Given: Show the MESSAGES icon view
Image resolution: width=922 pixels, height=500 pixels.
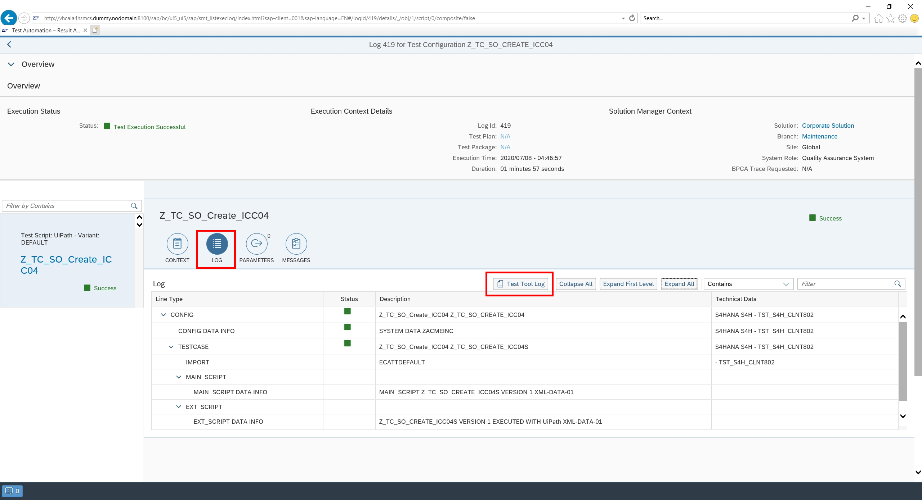Looking at the screenshot, I should [296, 244].
